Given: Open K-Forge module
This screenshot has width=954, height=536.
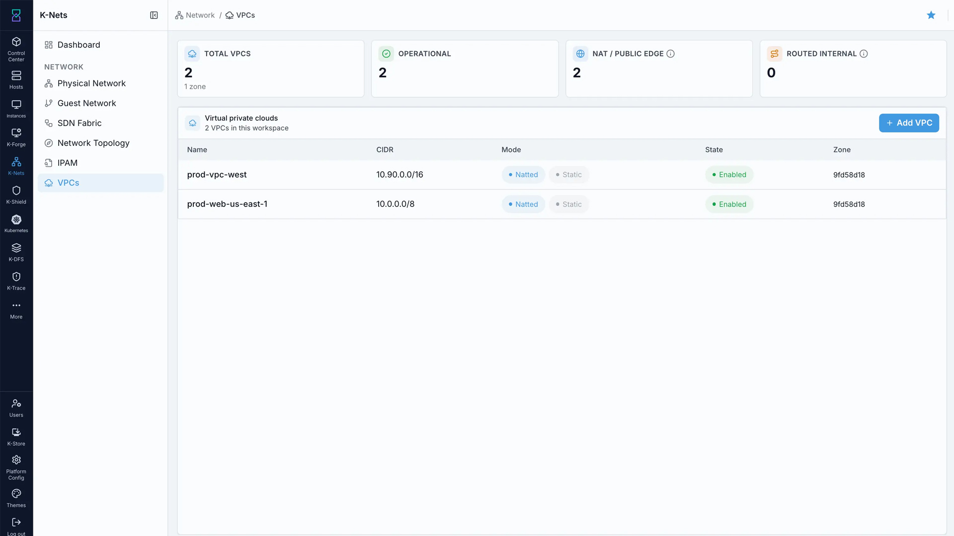Looking at the screenshot, I should 16,137.
